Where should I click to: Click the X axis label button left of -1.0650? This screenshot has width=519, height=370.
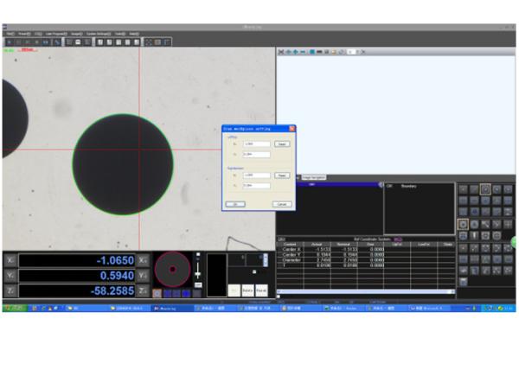[10, 260]
